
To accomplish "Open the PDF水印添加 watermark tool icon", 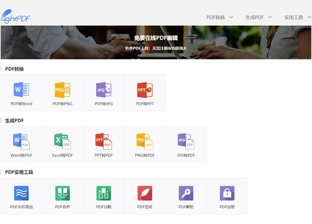I will tap(21, 193).
